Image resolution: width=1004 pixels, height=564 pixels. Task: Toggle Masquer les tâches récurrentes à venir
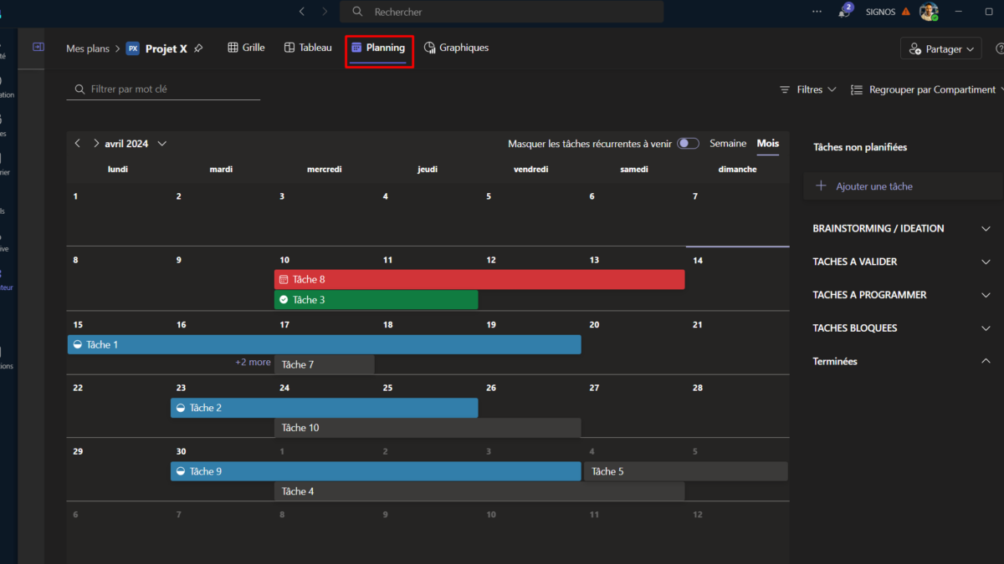click(x=688, y=144)
